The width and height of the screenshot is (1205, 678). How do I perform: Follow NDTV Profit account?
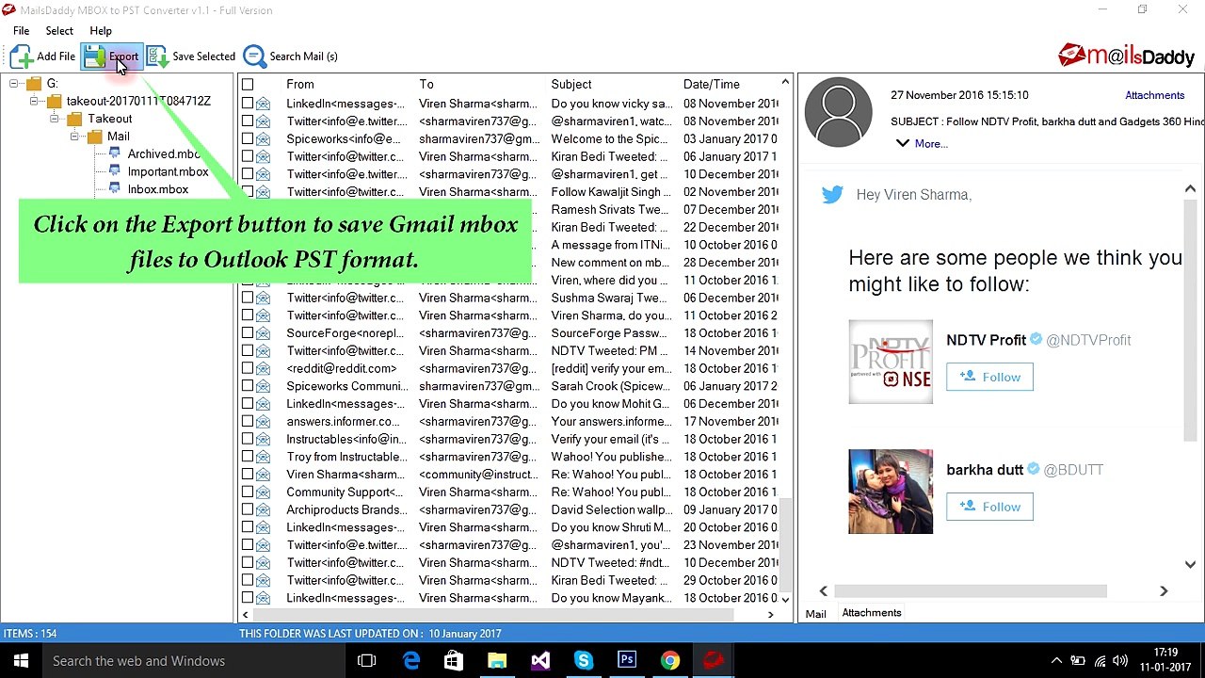coord(989,377)
